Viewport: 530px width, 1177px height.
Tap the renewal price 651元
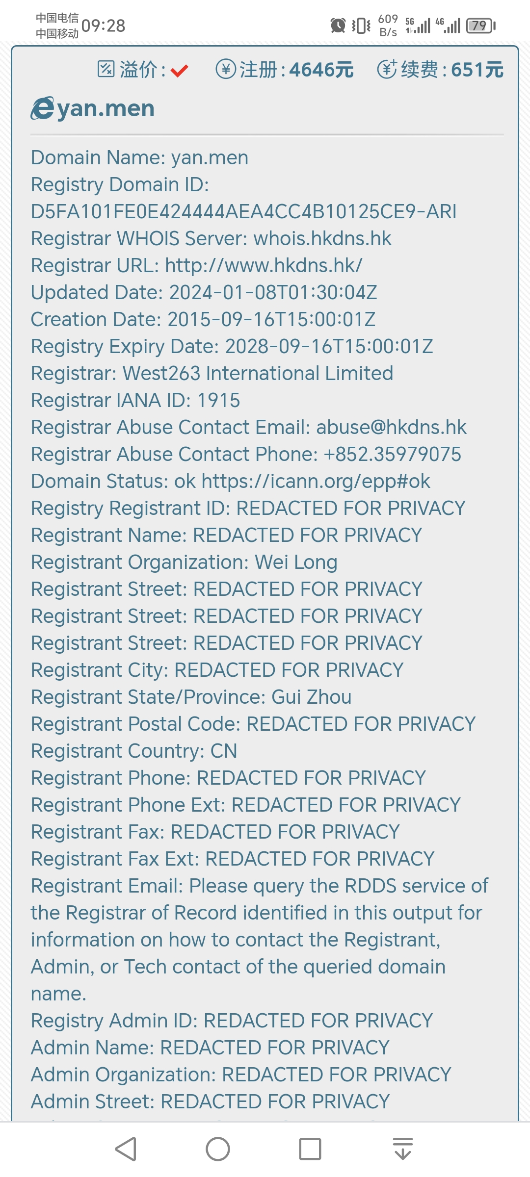tap(477, 70)
